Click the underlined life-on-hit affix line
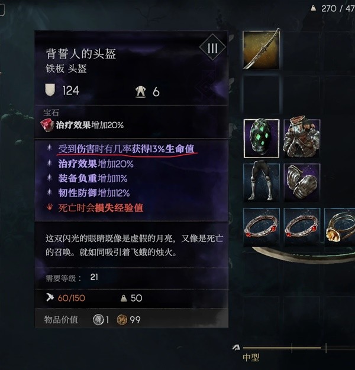 (126, 149)
